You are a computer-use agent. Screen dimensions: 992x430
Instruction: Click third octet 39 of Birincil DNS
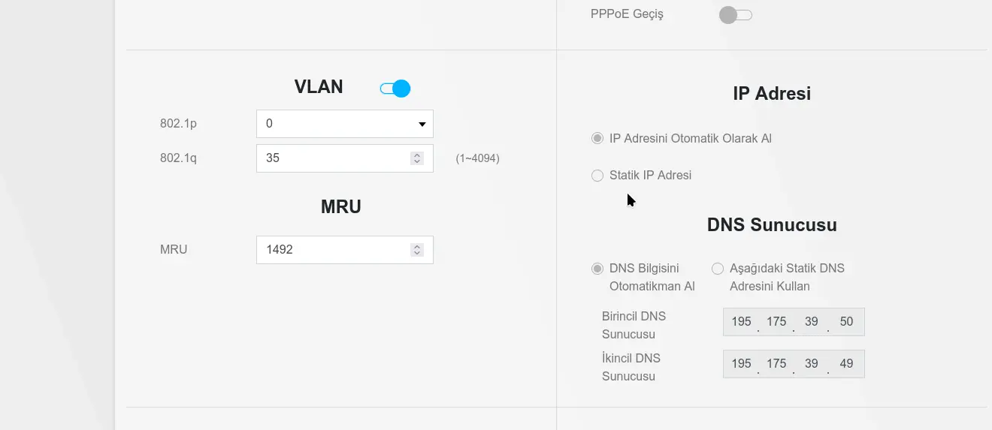(x=811, y=321)
